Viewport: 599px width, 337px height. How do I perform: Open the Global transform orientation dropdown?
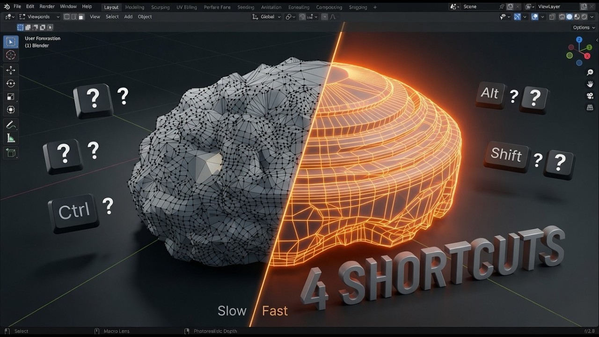[267, 17]
